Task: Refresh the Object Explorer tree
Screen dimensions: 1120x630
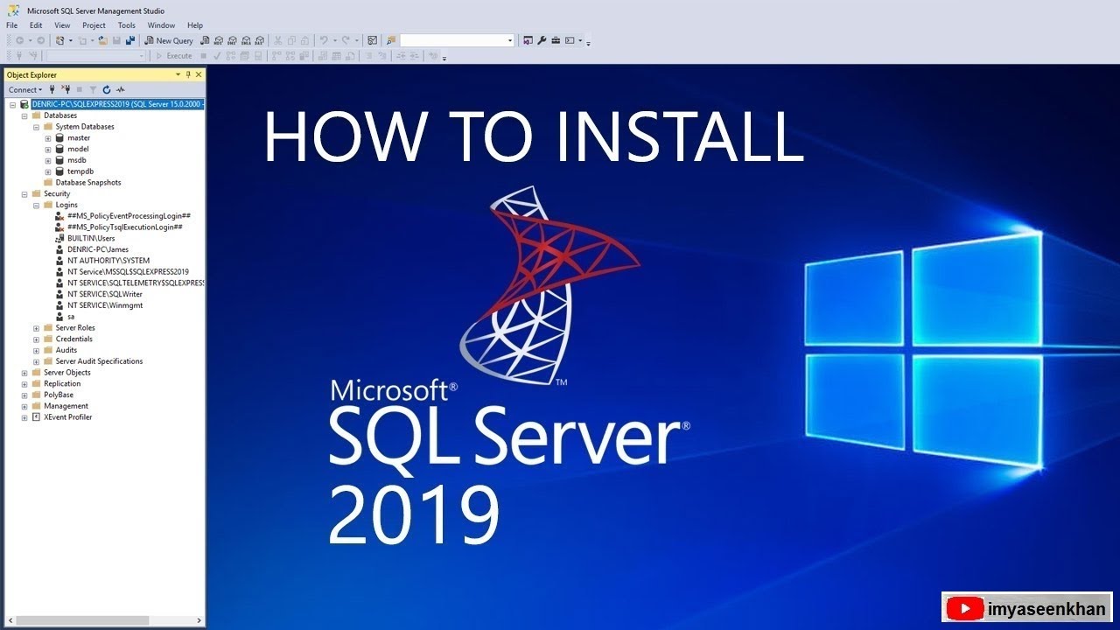Action: coord(107,89)
